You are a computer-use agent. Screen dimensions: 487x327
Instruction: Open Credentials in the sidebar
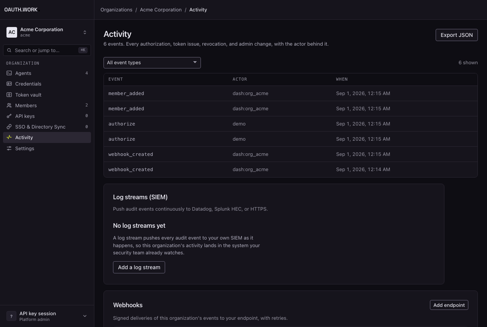(x=47, y=84)
